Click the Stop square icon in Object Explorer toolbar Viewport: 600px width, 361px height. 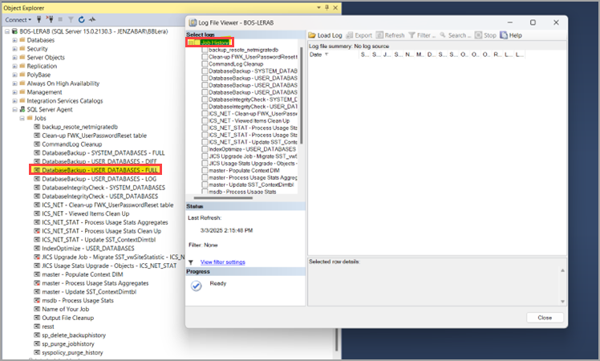click(x=60, y=19)
